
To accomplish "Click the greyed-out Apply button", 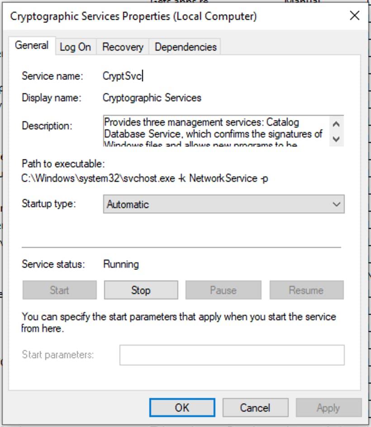I will tap(328, 408).
